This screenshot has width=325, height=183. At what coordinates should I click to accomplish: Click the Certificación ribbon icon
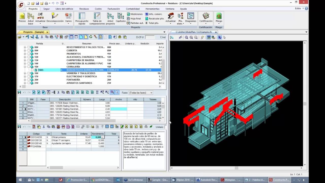coord(206,19)
